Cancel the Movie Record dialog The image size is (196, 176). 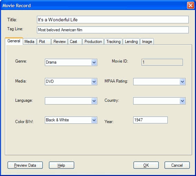(x=177, y=165)
